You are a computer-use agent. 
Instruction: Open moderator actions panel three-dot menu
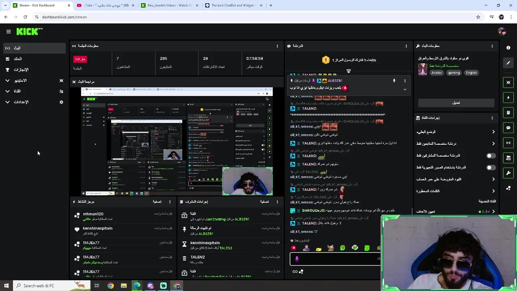coord(277,202)
